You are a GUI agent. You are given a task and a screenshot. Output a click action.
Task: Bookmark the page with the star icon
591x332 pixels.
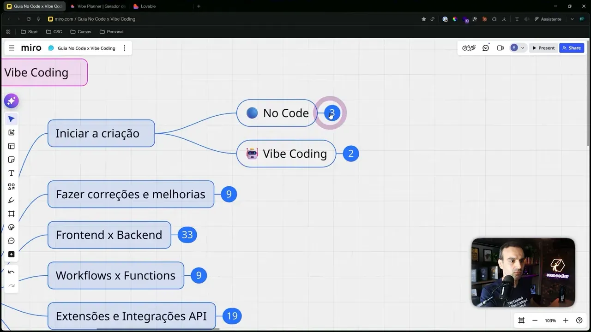click(423, 19)
